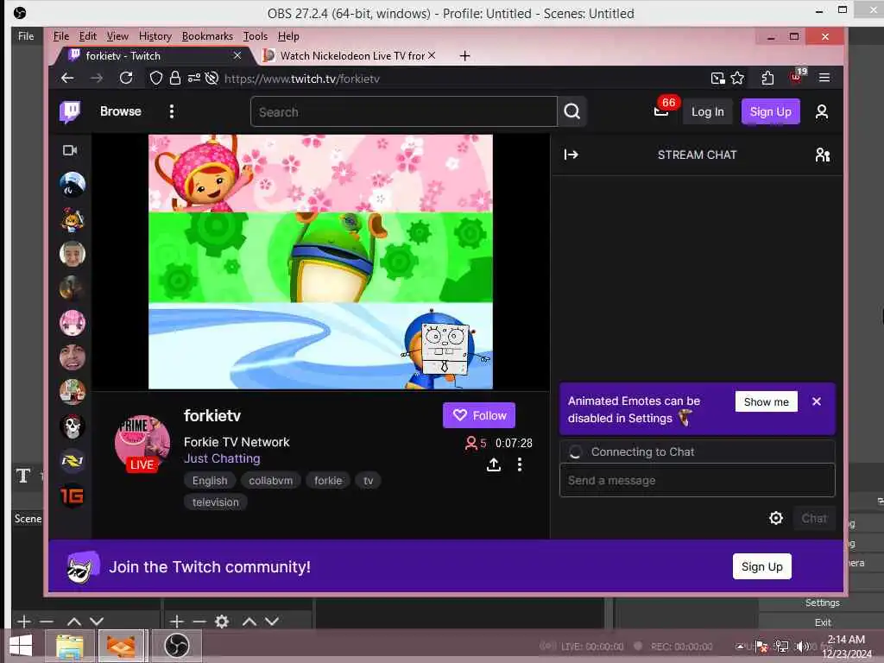This screenshot has width=884, height=663.
Task: Open a new browser tab with plus
Action: tap(464, 56)
